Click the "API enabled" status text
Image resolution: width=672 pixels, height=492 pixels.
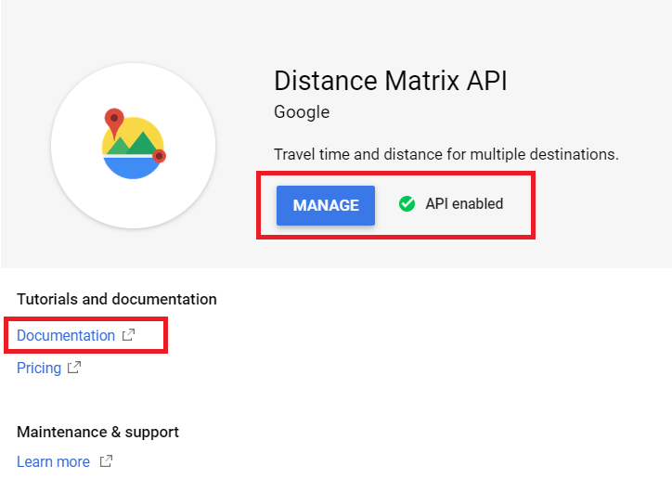tap(464, 203)
